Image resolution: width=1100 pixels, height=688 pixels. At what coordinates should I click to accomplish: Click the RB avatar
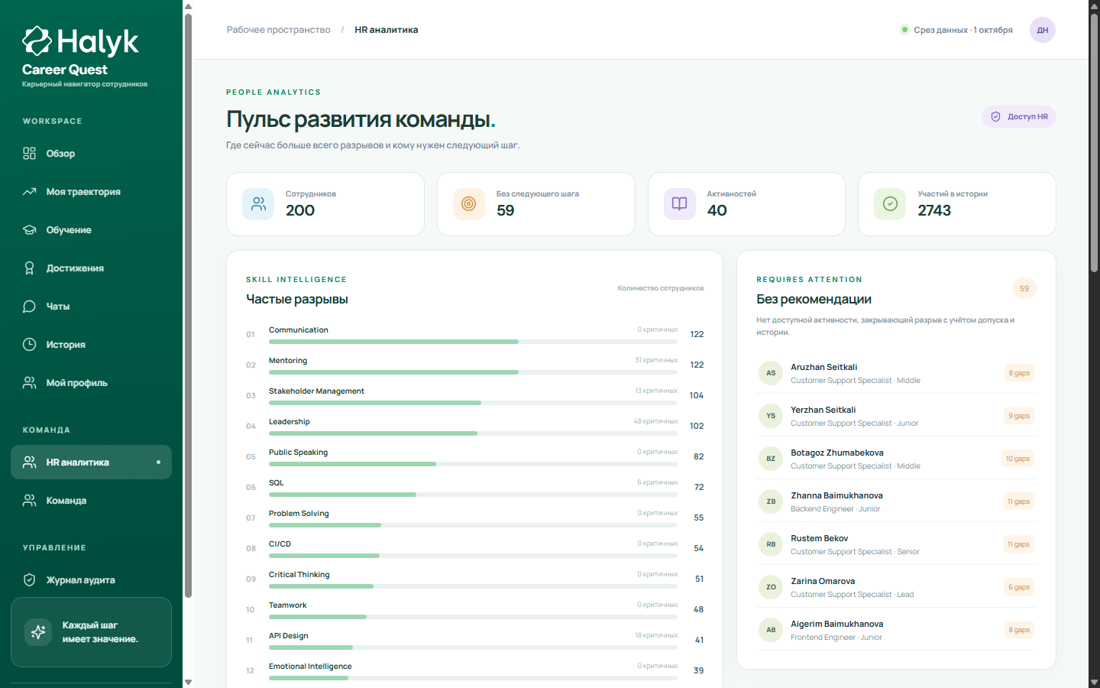[771, 544]
